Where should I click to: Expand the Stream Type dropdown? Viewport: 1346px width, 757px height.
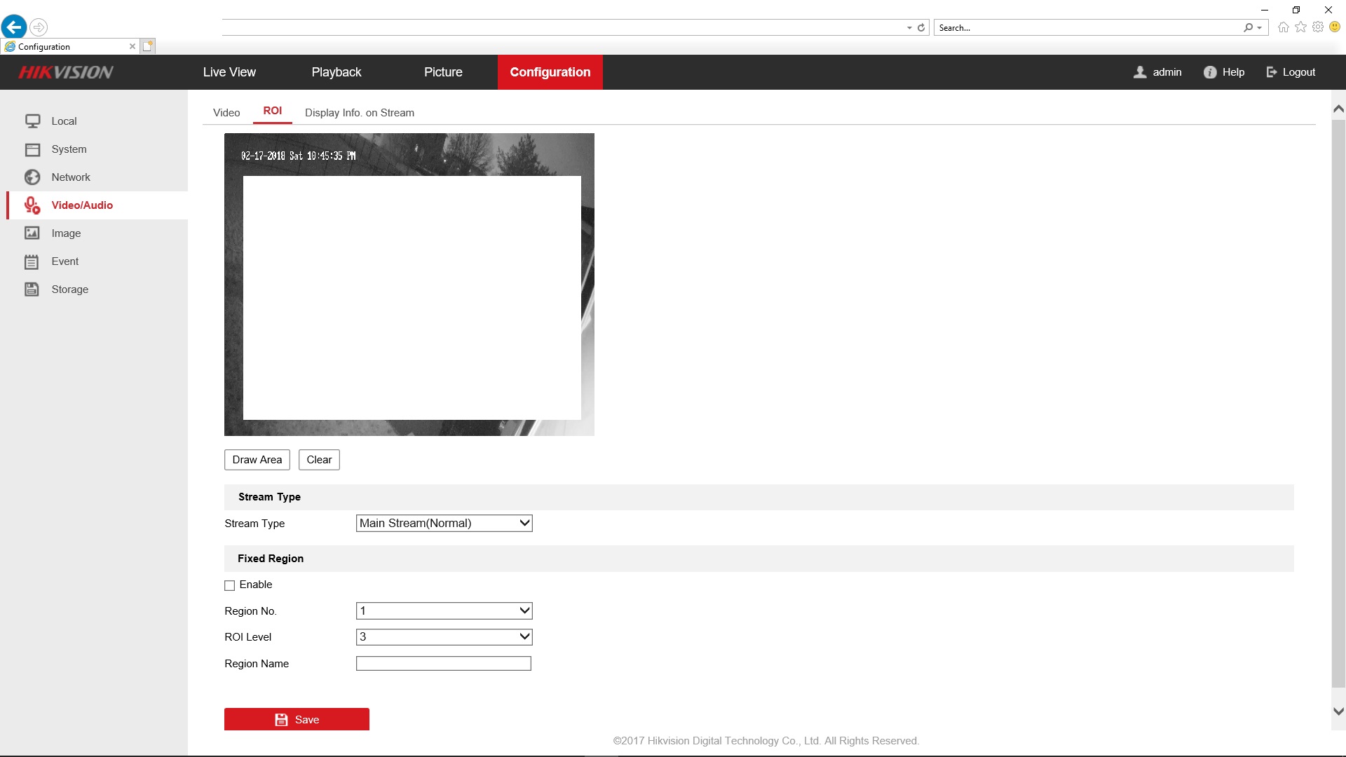click(x=444, y=523)
